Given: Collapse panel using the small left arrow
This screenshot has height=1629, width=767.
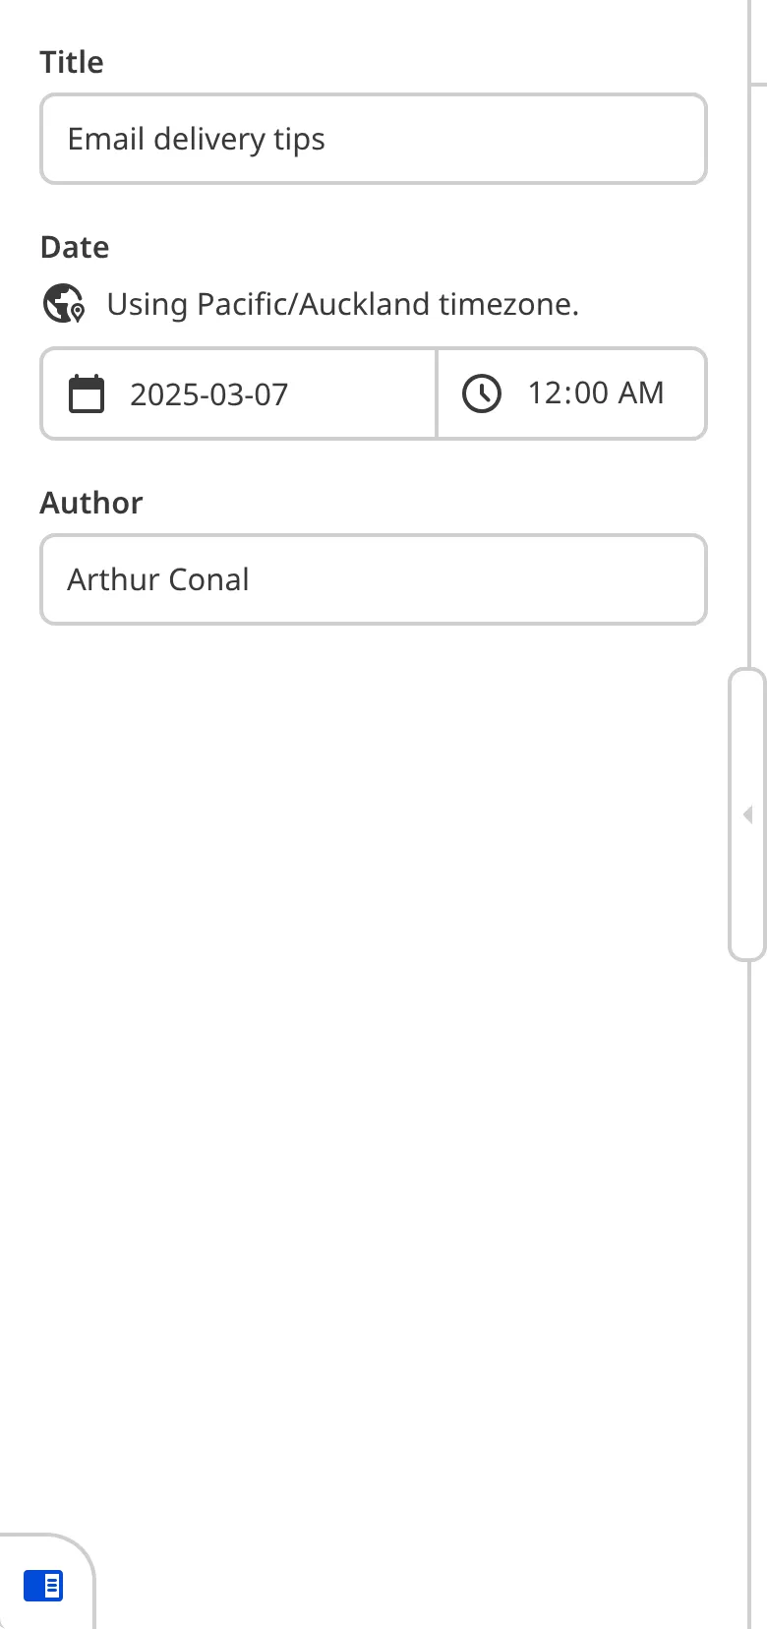Looking at the screenshot, I should point(748,814).
